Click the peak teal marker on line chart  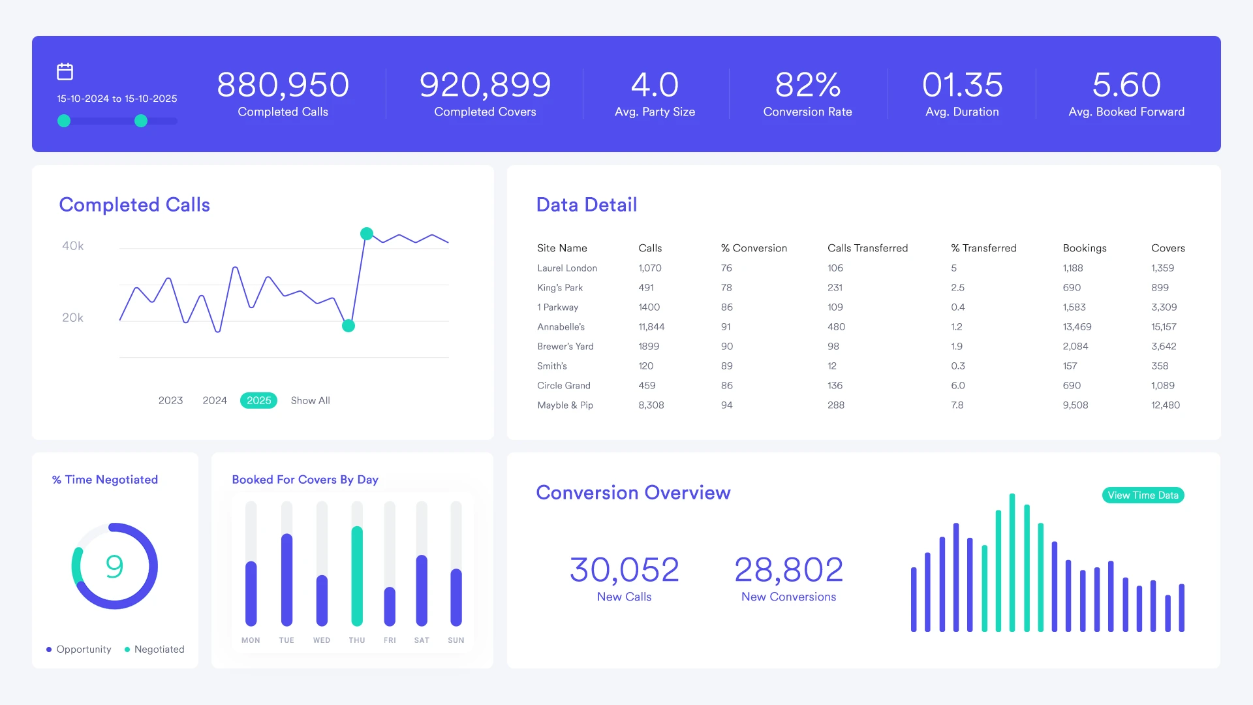367,234
